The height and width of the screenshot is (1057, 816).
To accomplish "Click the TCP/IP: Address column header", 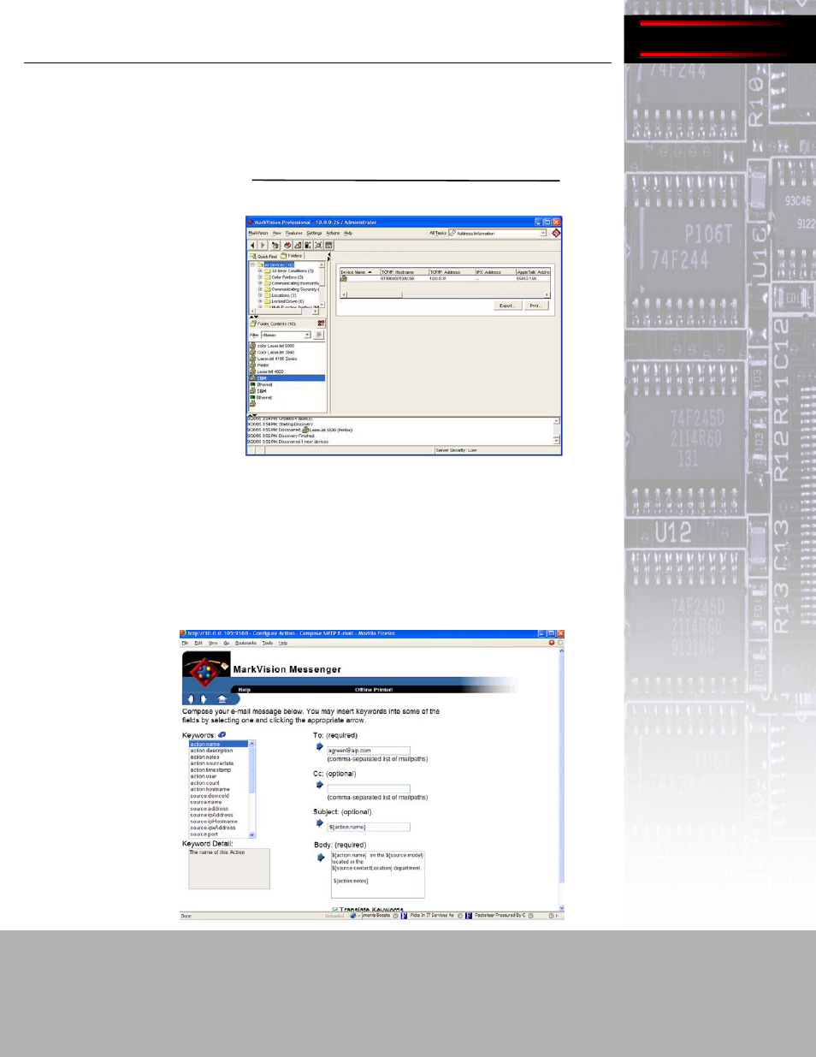I will [451, 272].
